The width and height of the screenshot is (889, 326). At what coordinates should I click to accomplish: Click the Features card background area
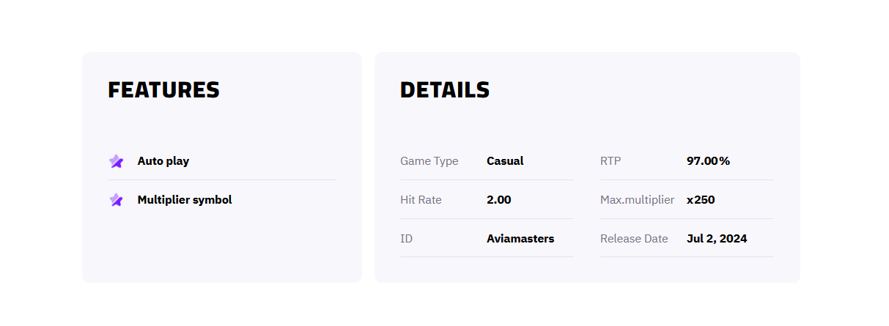coord(222,249)
